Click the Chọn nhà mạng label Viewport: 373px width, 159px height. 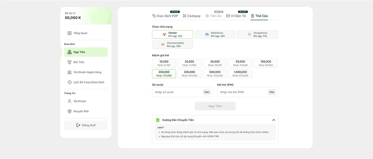point(162,27)
